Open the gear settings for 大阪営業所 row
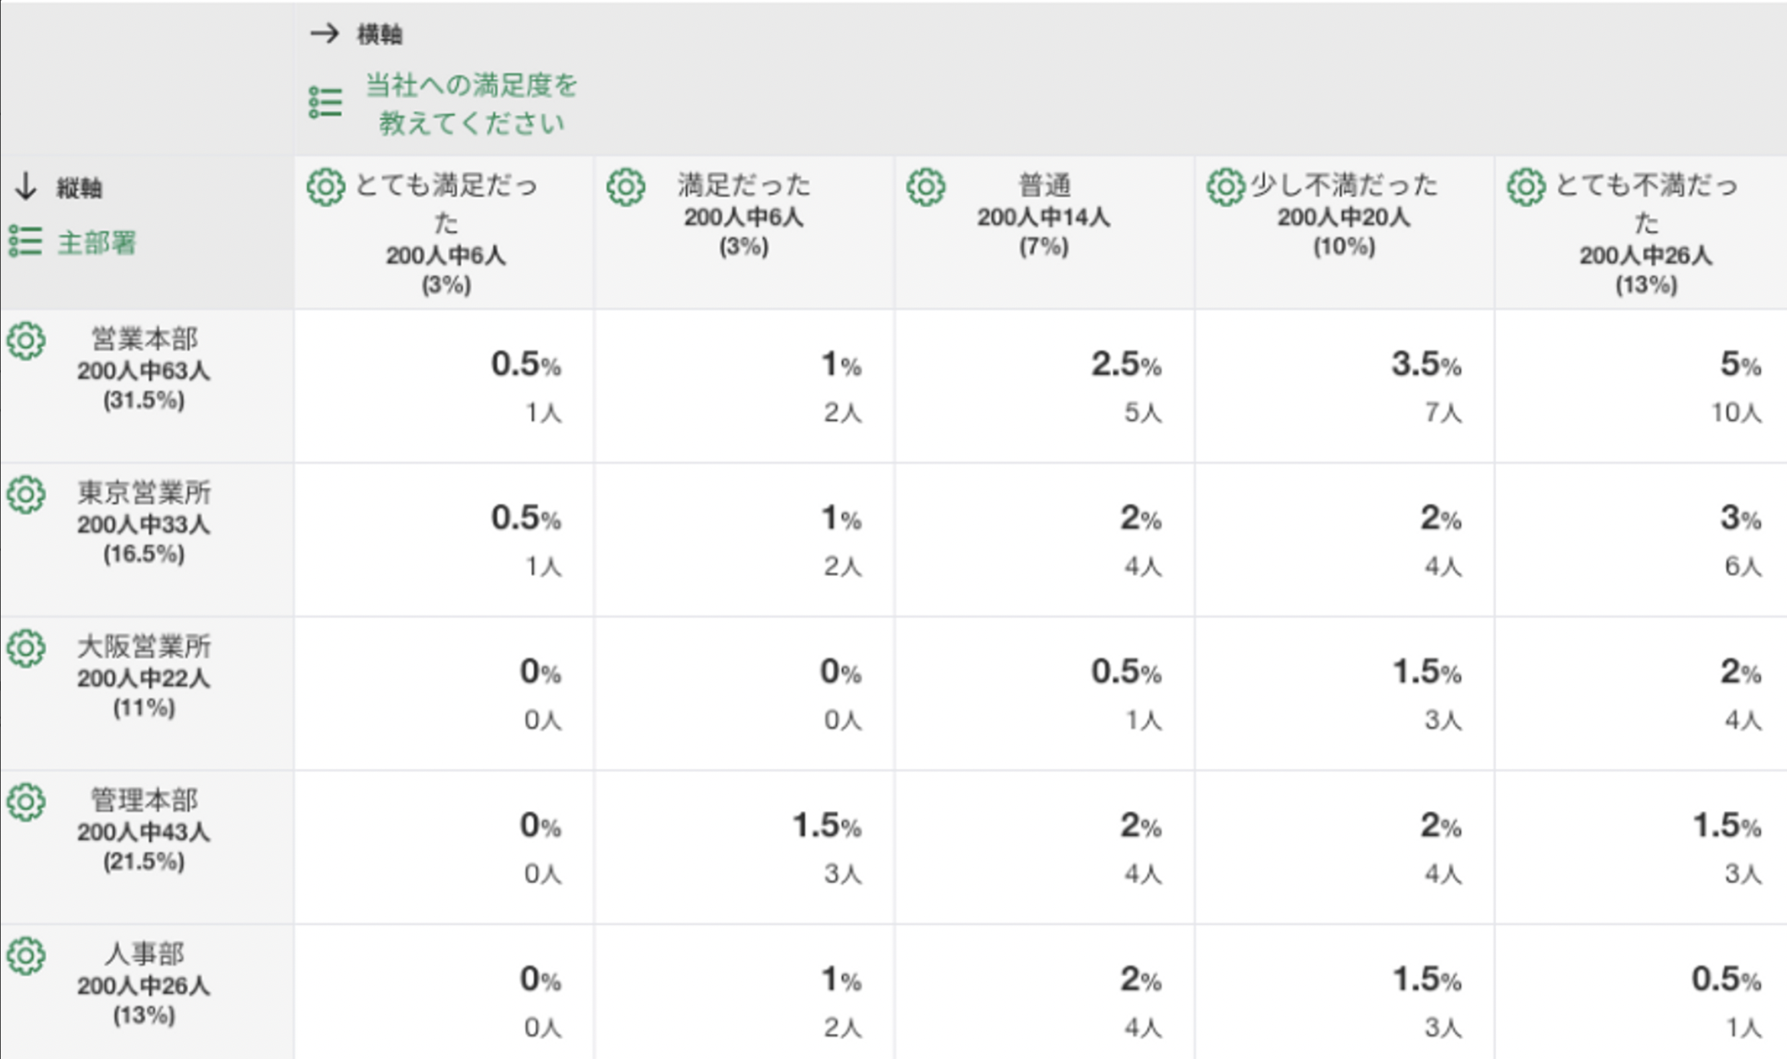Screen dimensions: 1787x1059 click(26, 649)
